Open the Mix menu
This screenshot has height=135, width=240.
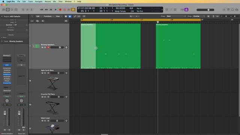[54, 1]
